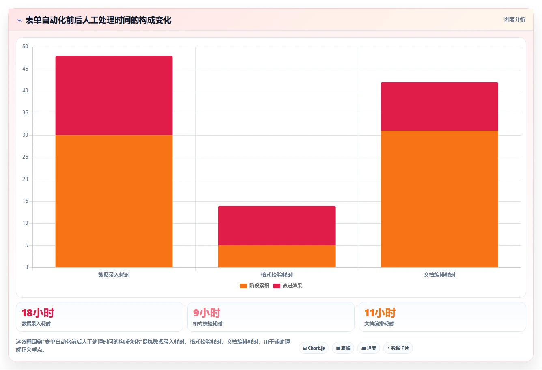This screenshot has width=542, height=370.
Task: Click the 改进效果 legend label
Action: [x=293, y=286]
